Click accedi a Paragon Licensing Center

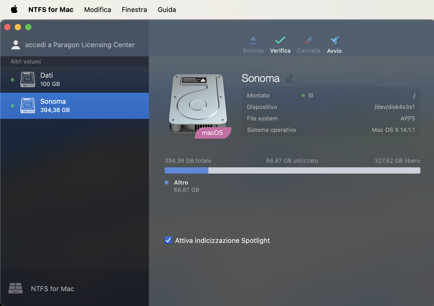(80, 45)
